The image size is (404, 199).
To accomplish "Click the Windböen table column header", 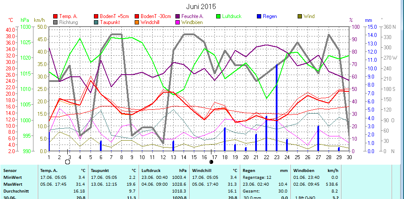I will [x=304, y=171].
